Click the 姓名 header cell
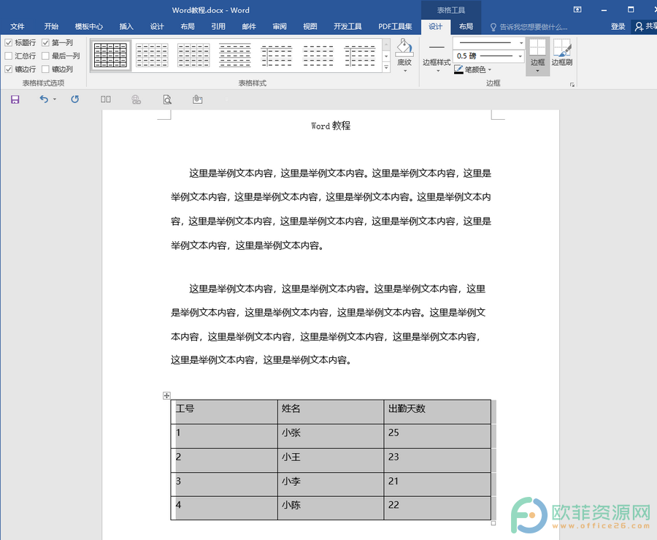 [331, 411]
